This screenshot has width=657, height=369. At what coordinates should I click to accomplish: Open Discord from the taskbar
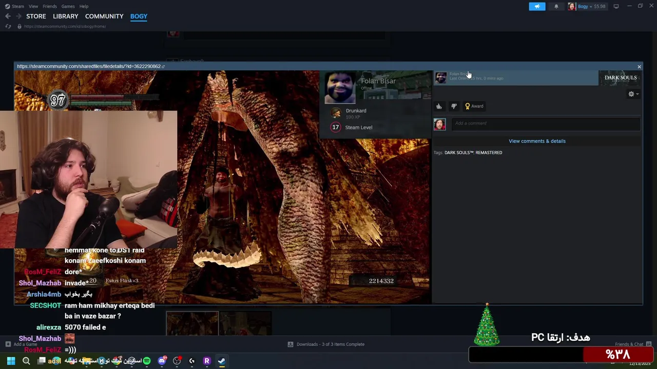tap(162, 361)
